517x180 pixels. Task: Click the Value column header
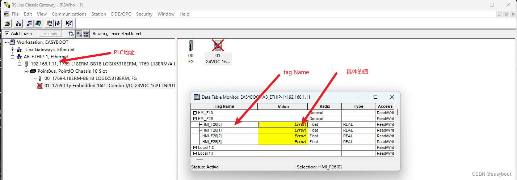click(x=283, y=107)
